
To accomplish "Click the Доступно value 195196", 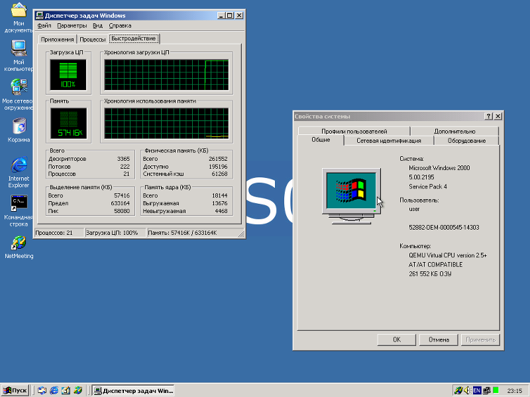I will tap(218, 167).
